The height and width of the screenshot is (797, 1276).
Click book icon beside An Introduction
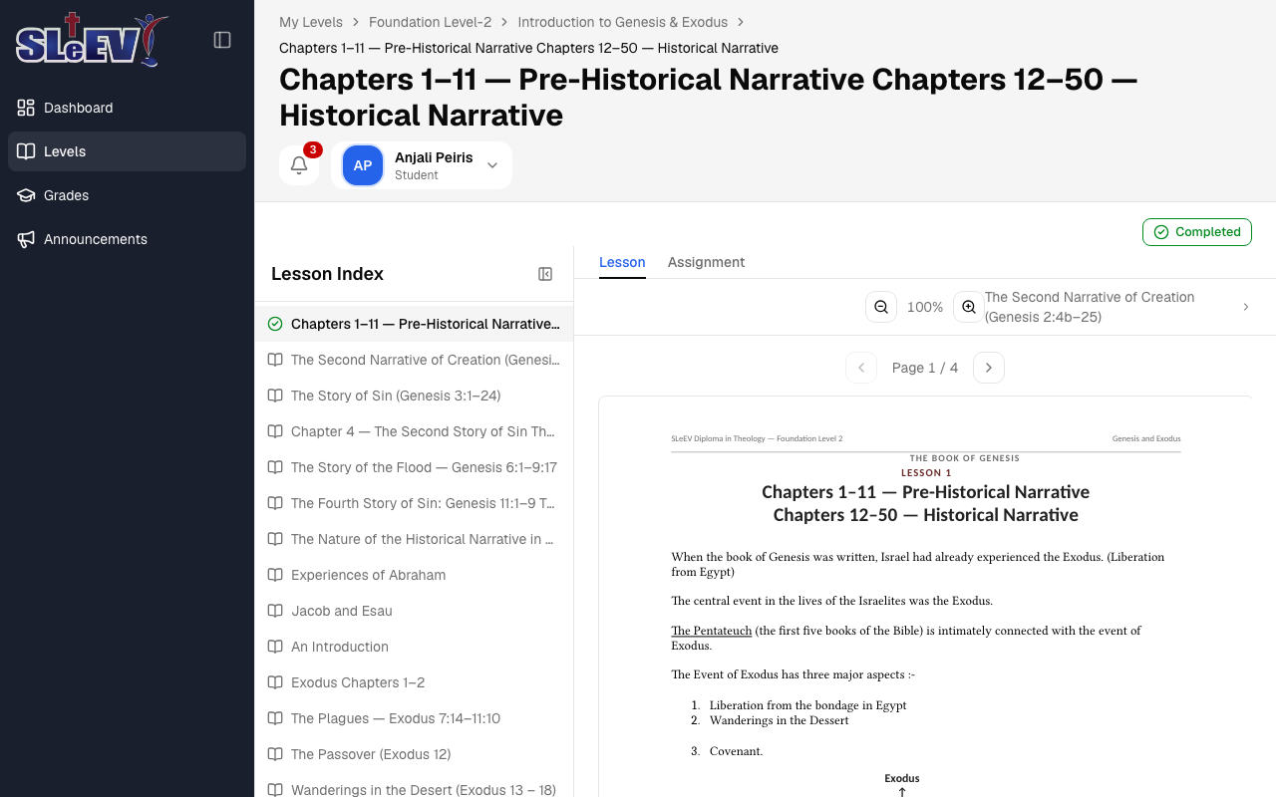[275, 647]
